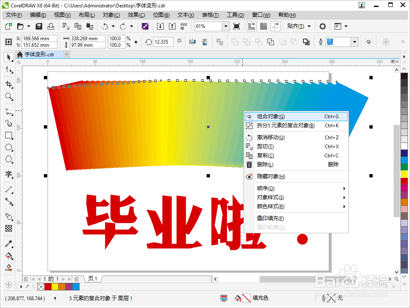Click 删除 in the context menu
Screen dimensions: 410x308
[x=296, y=165]
